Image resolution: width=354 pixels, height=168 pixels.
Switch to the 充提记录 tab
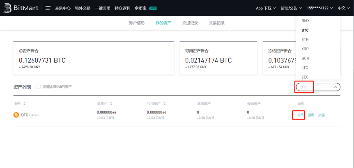click(190, 23)
